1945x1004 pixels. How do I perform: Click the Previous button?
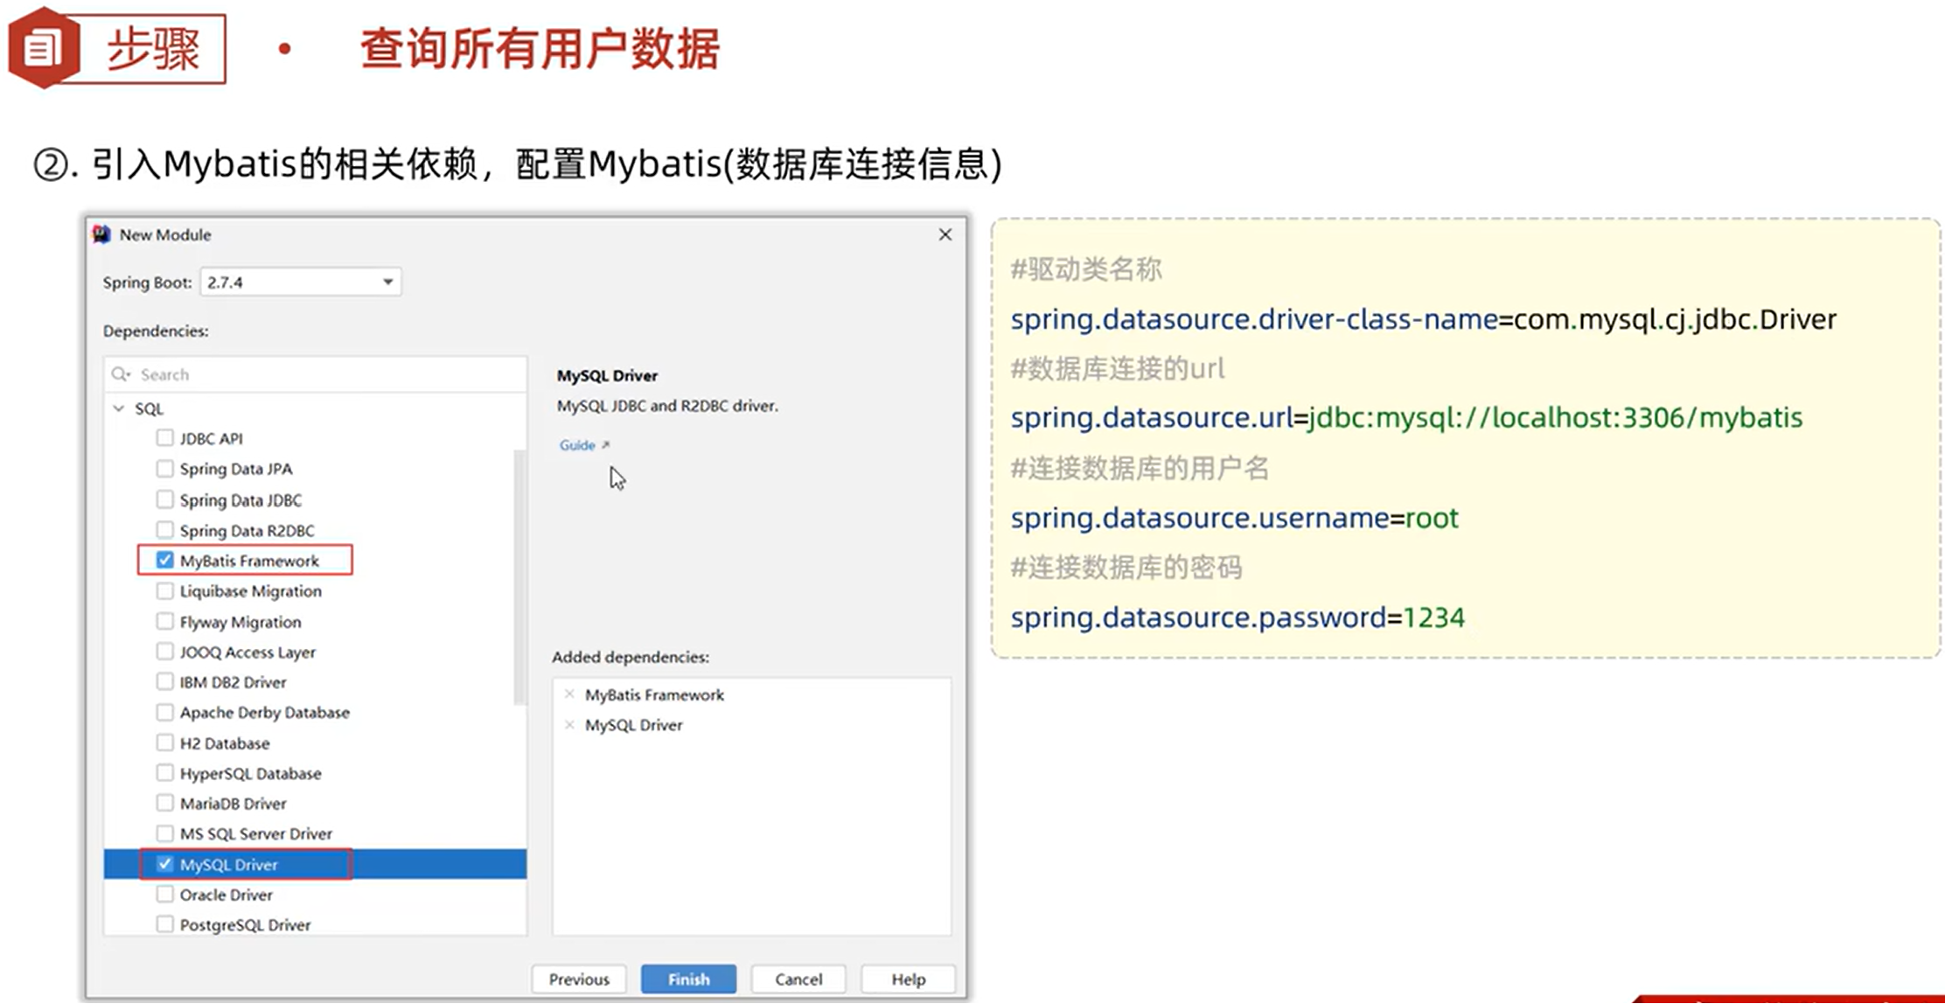579,979
